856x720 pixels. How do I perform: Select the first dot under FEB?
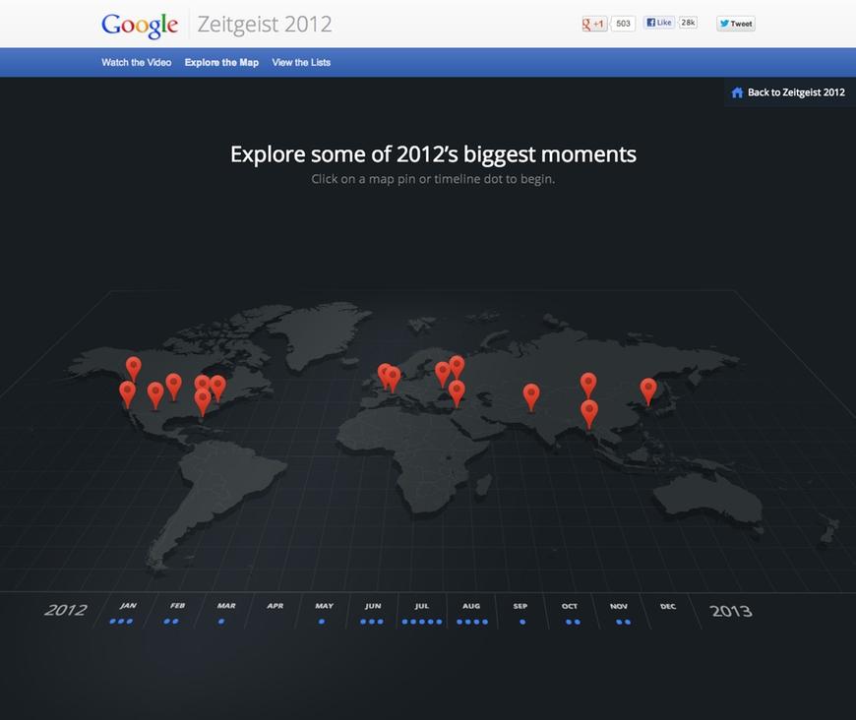click(x=166, y=622)
